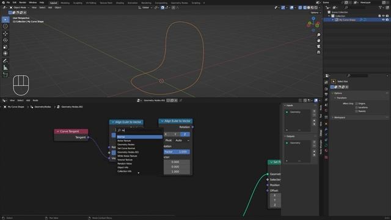
Task: Enable Affect Only Origins checkbox
Action: point(357,103)
